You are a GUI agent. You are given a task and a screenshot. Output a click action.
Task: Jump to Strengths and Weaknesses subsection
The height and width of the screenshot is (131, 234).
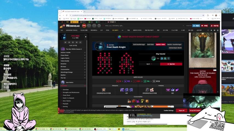[x=71, y=93]
